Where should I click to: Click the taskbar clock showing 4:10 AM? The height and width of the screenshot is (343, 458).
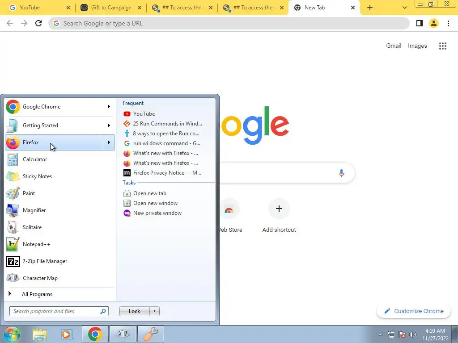coord(435,335)
